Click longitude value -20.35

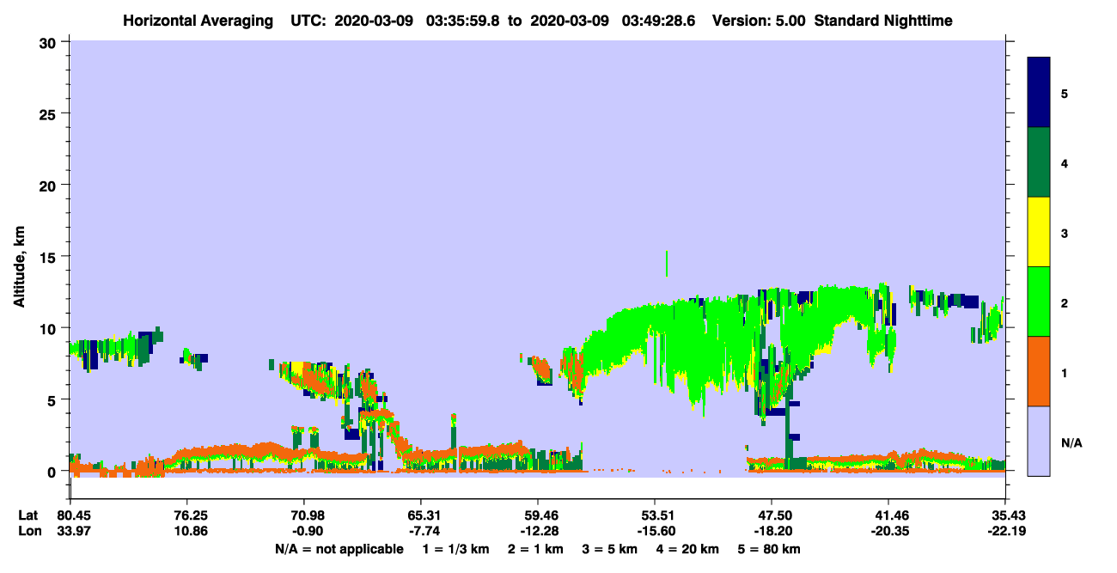click(888, 531)
